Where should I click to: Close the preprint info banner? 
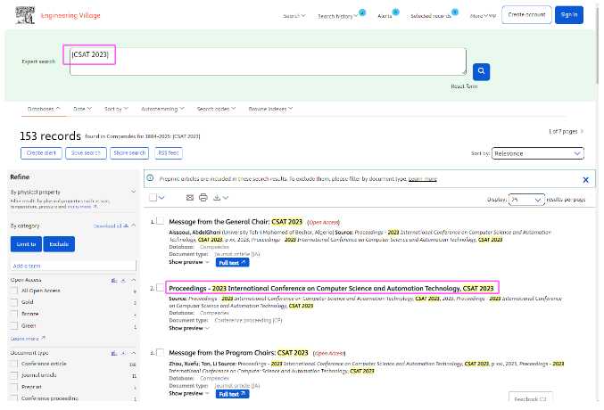[x=585, y=180]
